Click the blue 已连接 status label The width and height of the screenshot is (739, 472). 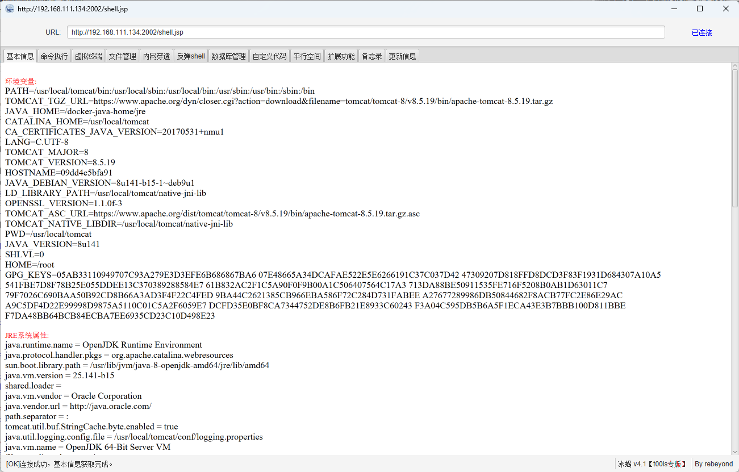tap(702, 32)
